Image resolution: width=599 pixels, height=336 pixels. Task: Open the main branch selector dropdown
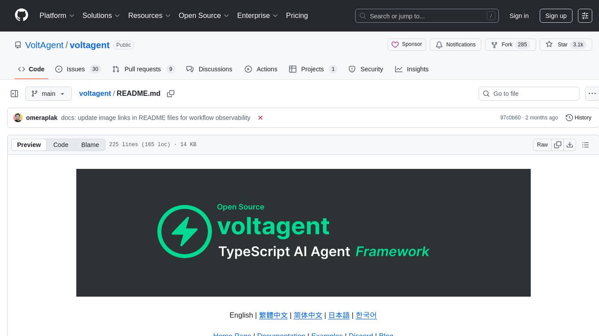(48, 94)
